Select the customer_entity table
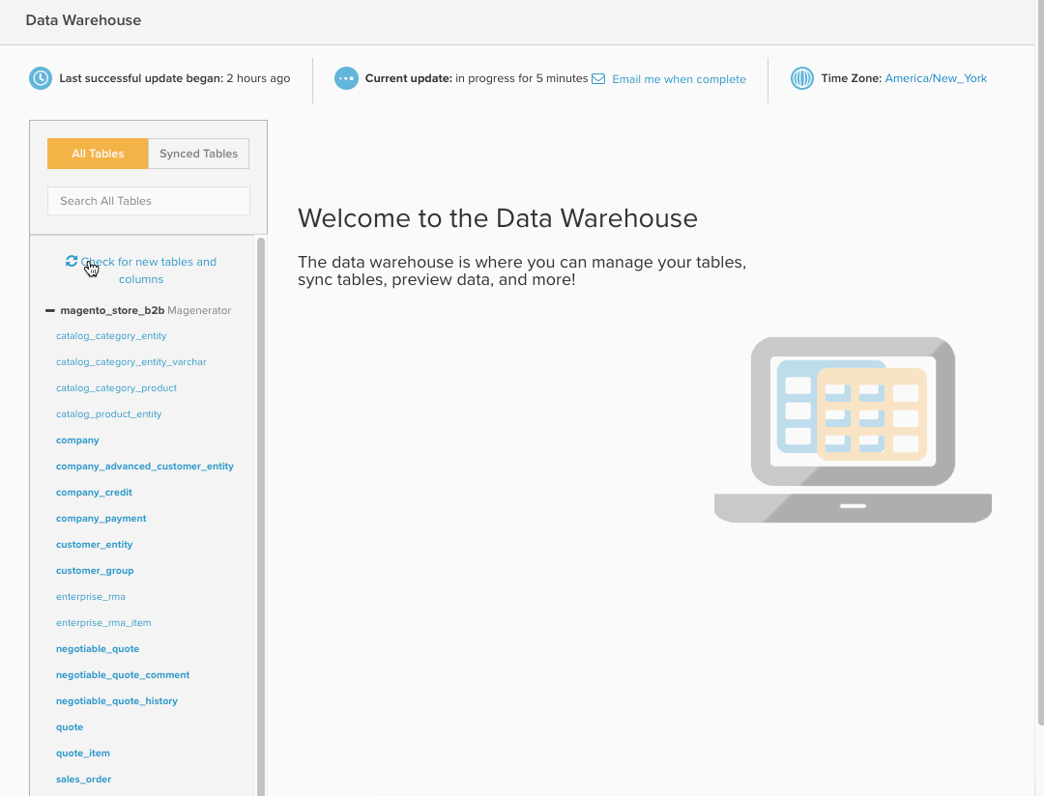The image size is (1044, 796). point(94,544)
